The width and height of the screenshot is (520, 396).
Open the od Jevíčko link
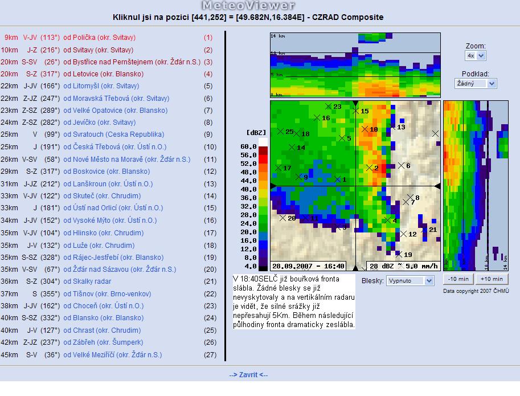coord(100,123)
